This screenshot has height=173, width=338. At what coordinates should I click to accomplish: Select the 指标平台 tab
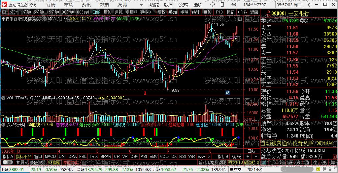[x=23, y=157]
